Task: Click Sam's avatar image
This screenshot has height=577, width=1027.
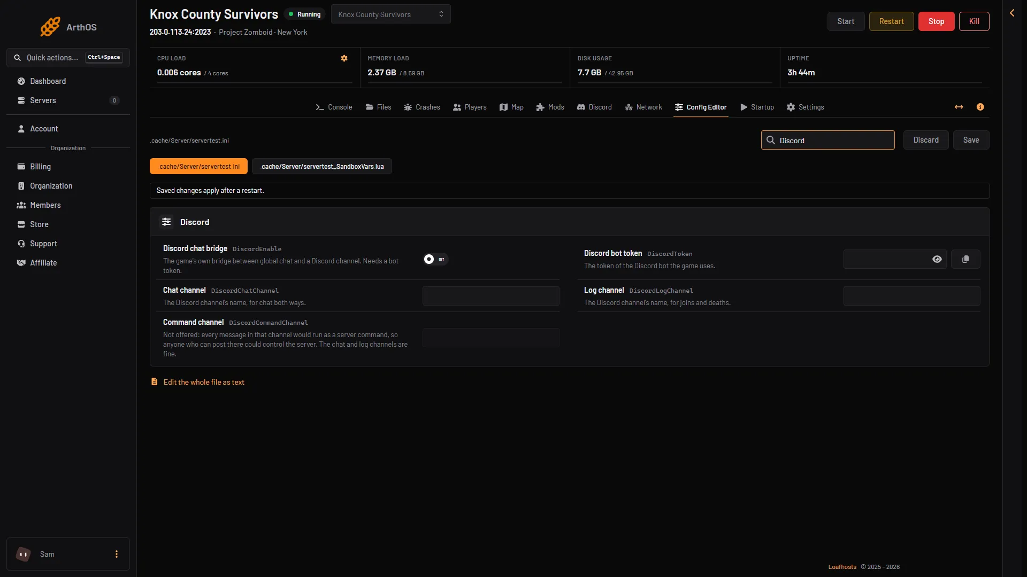Action: pyautogui.click(x=24, y=554)
